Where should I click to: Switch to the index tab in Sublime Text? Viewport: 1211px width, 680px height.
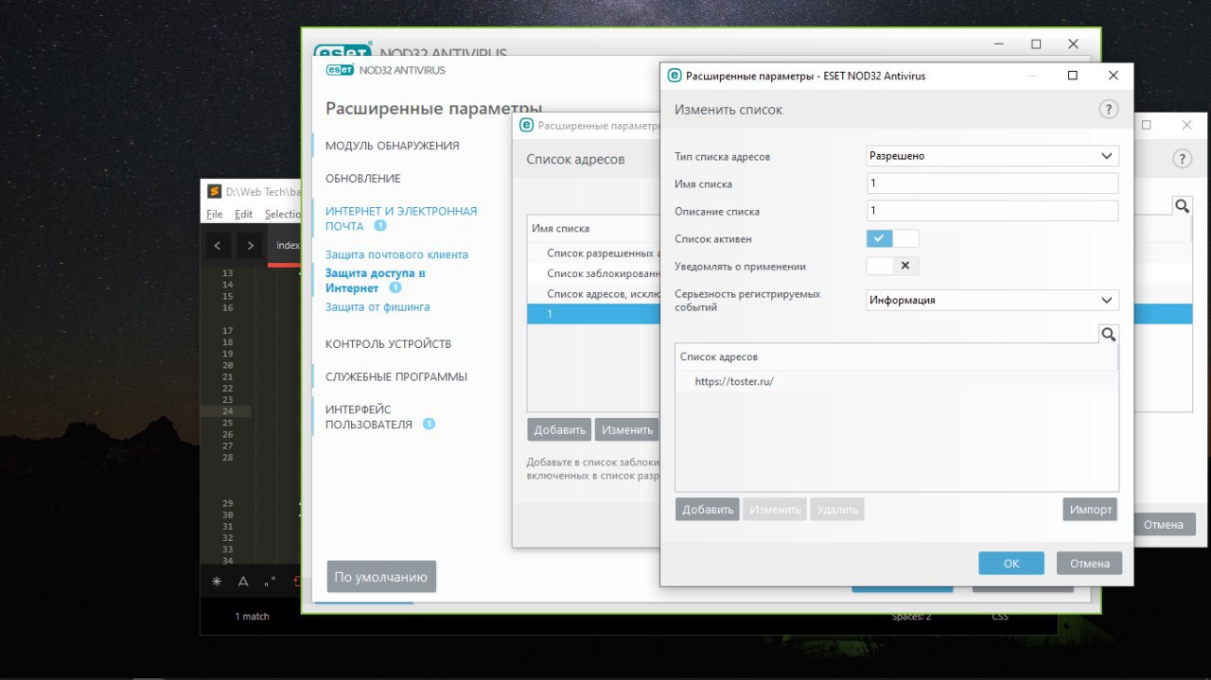(x=285, y=246)
